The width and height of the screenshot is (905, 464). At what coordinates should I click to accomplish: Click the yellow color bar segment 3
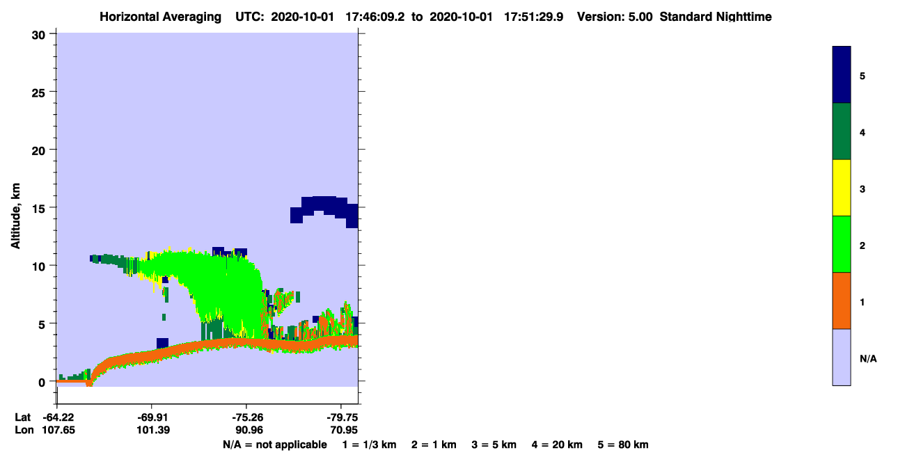point(842,188)
